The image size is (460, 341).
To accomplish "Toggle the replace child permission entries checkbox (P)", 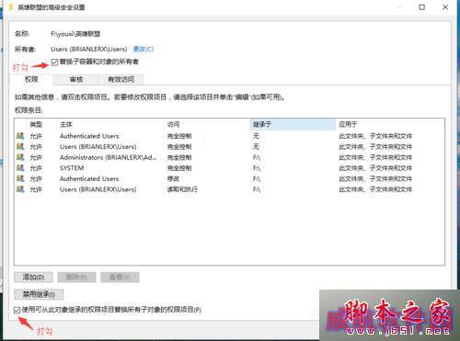I will tap(17, 310).
